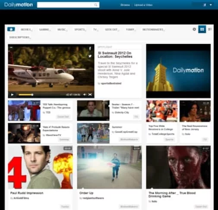Click the Sports tag under Wide Receivers
This screenshot has width=218, height=210.
[169, 140]
